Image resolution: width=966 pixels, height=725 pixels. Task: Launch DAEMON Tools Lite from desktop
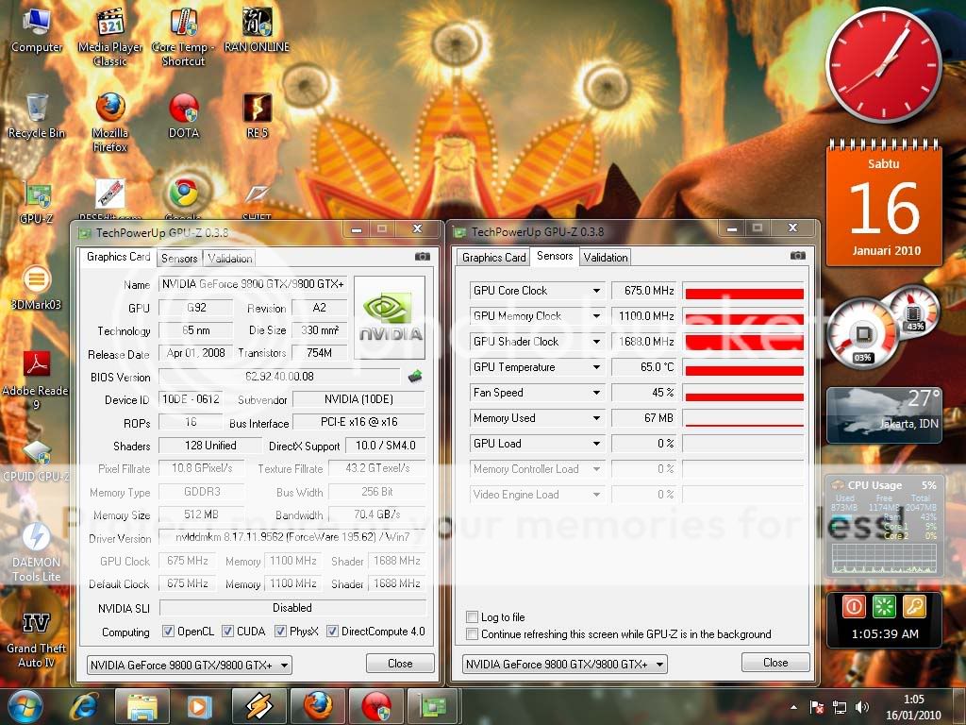click(x=37, y=552)
